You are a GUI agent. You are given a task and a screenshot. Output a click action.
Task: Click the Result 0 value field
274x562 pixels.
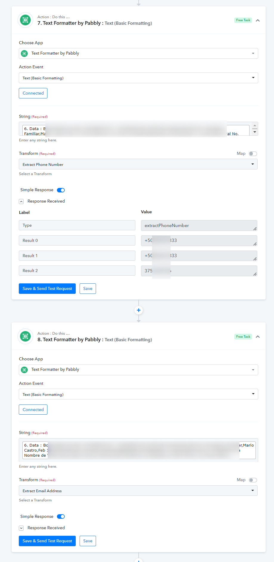pyautogui.click(x=199, y=240)
